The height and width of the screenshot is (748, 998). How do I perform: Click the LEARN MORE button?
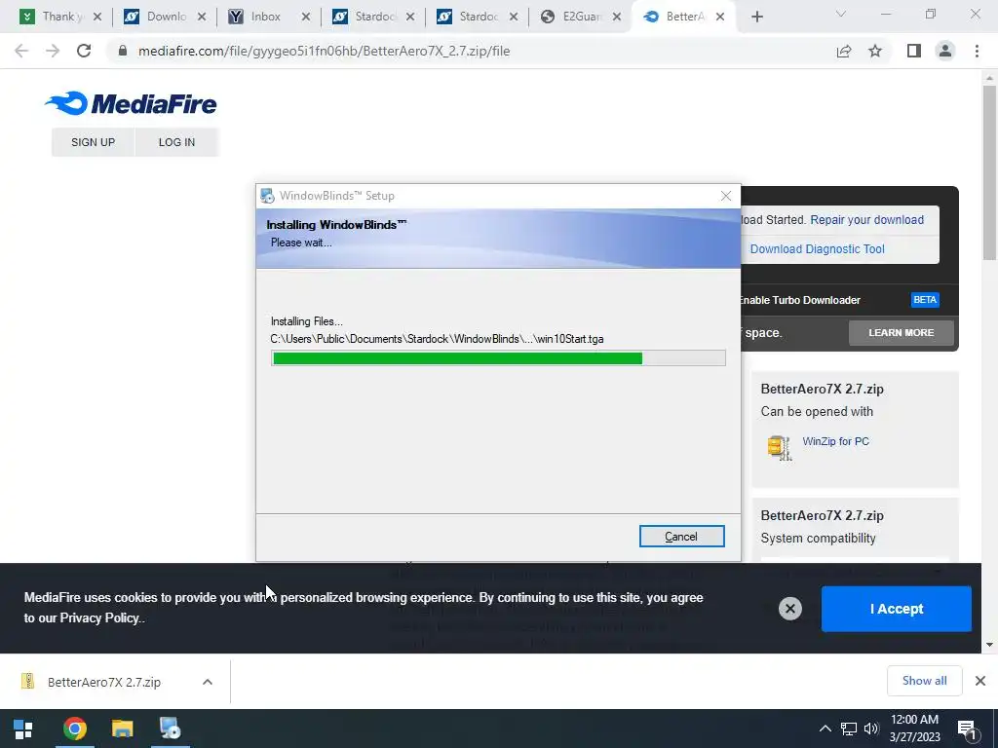[902, 333]
